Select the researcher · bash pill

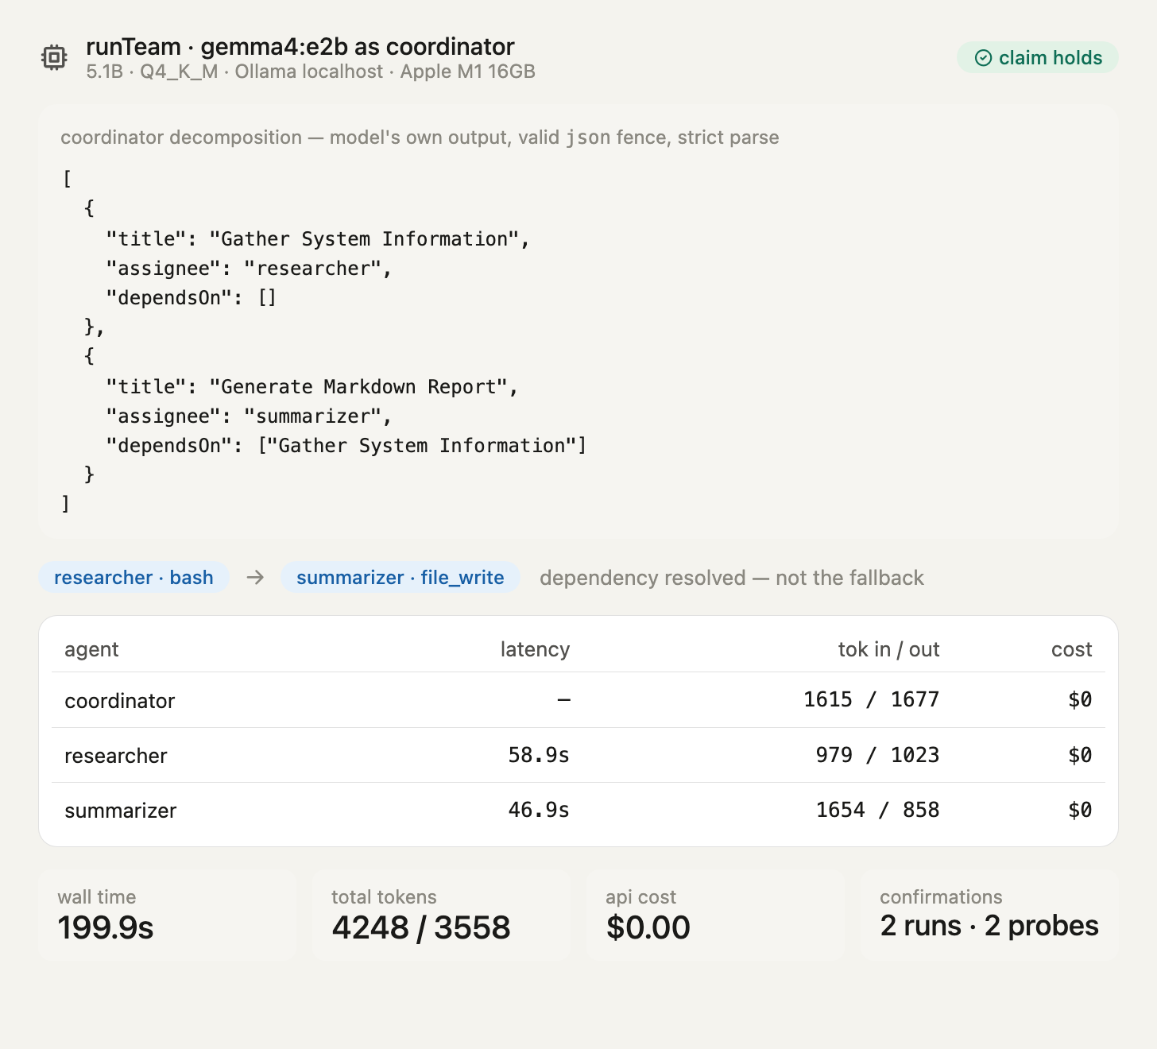click(x=133, y=577)
